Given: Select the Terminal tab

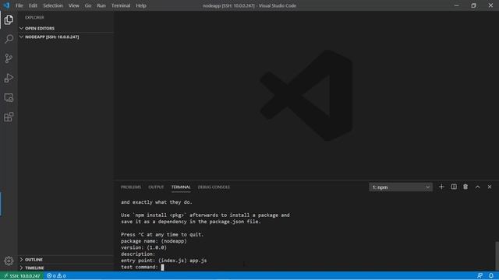Looking at the screenshot, I should 181,187.
